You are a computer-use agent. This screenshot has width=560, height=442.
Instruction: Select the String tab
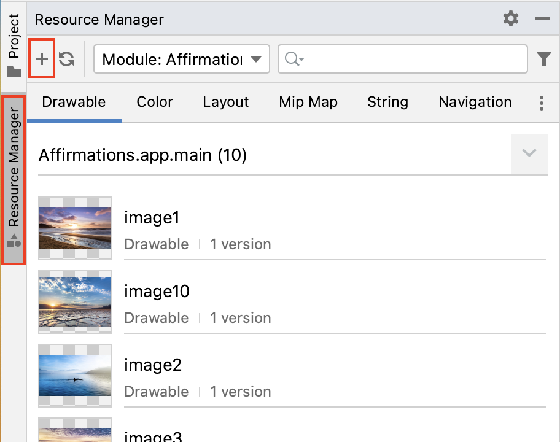pyautogui.click(x=387, y=102)
